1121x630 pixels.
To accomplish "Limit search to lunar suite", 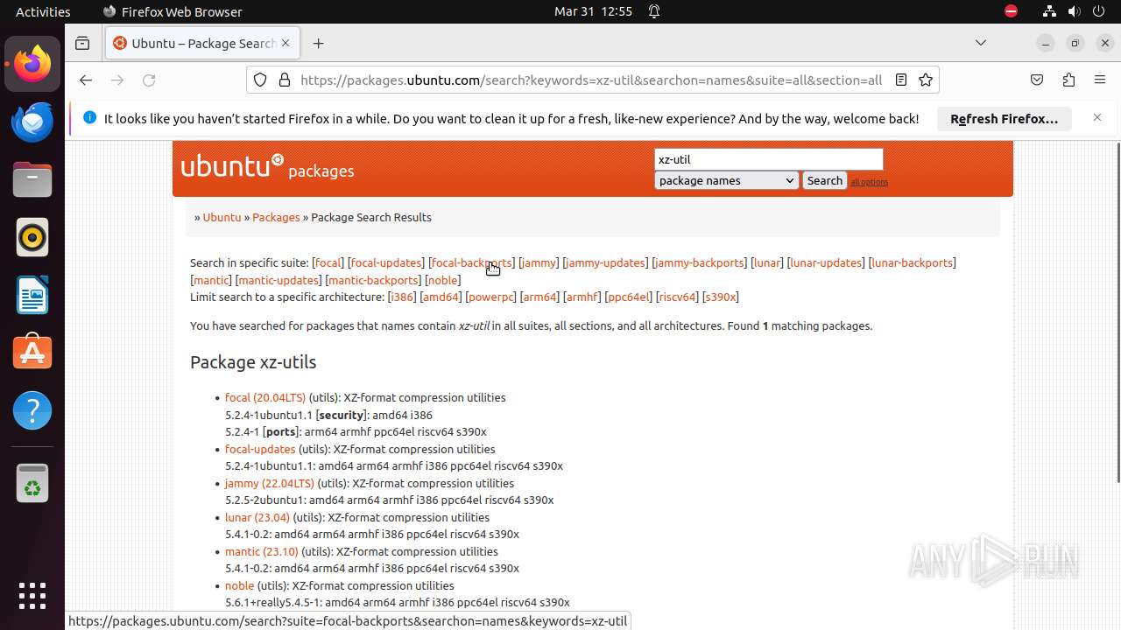I will tap(767, 262).
